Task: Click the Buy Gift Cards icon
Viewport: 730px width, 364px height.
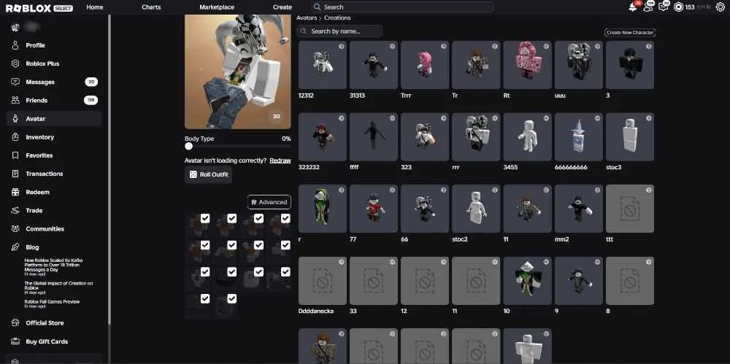Action: pyautogui.click(x=15, y=341)
